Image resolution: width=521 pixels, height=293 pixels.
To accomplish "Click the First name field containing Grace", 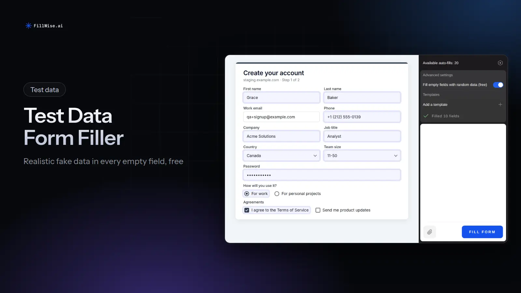I will pyautogui.click(x=281, y=98).
